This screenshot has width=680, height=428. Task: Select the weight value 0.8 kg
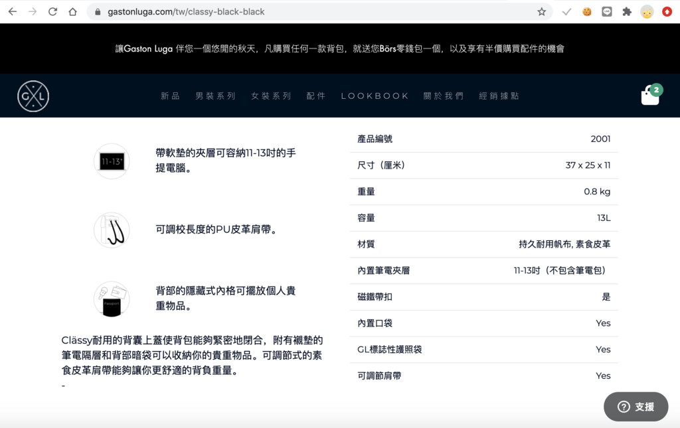597,192
